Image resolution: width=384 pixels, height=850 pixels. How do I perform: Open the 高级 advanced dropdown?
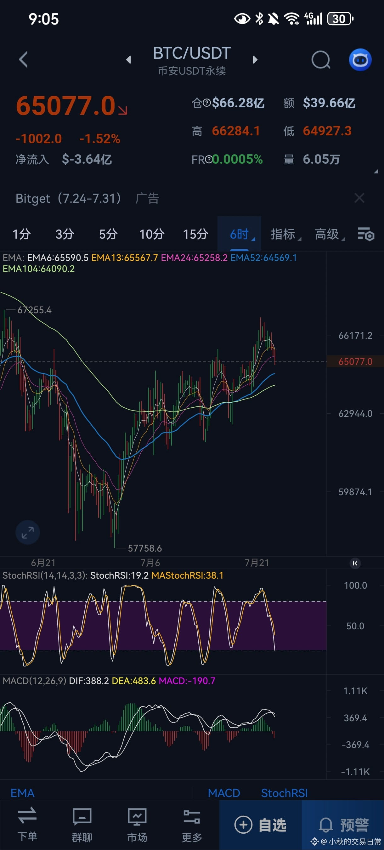point(330,234)
